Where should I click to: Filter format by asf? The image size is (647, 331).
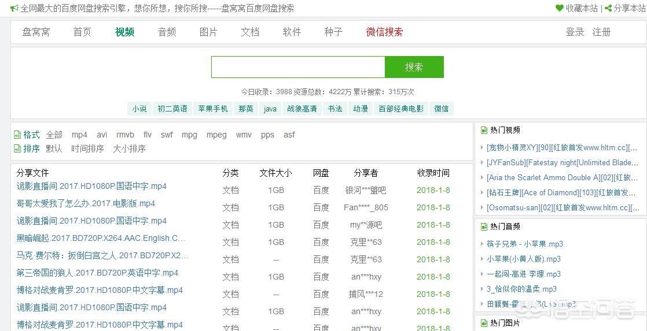point(289,135)
